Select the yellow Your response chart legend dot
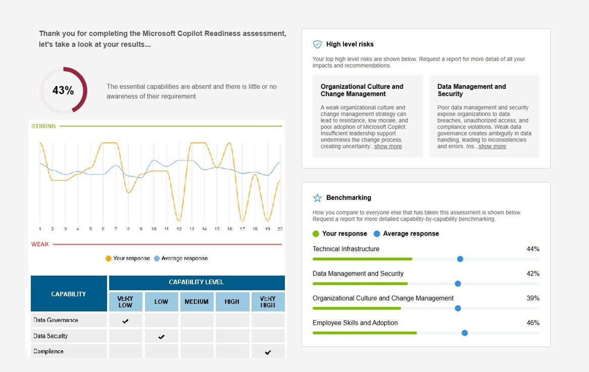Viewport: 589px width, 372px height. click(x=108, y=258)
